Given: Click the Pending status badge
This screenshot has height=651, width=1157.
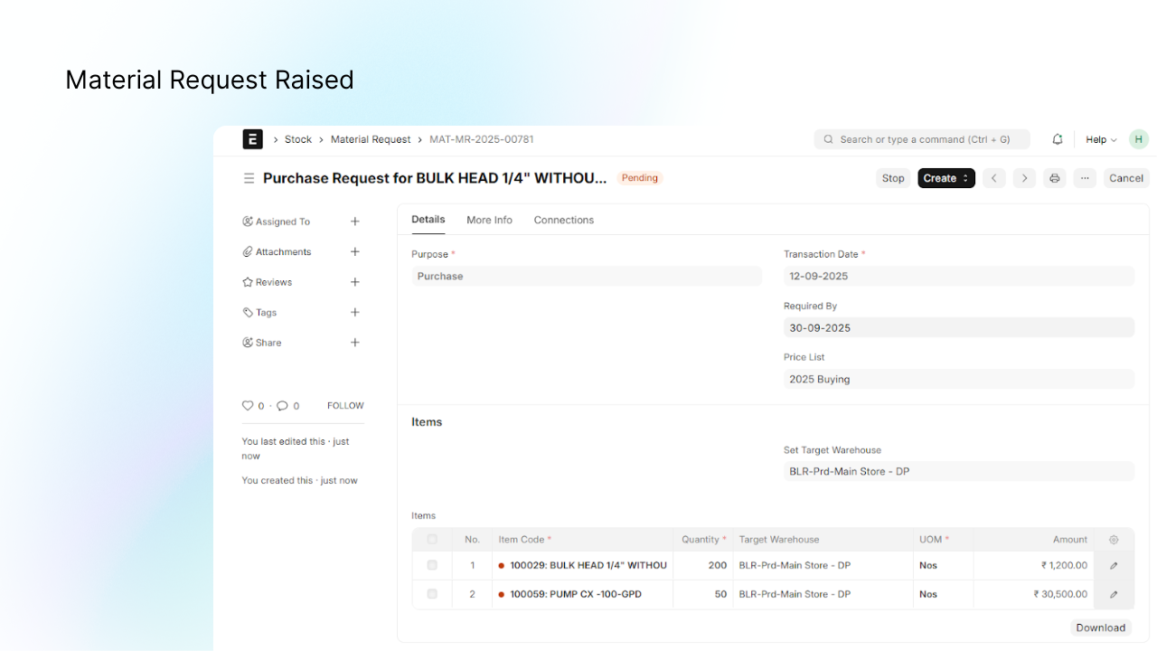Looking at the screenshot, I should [x=640, y=178].
